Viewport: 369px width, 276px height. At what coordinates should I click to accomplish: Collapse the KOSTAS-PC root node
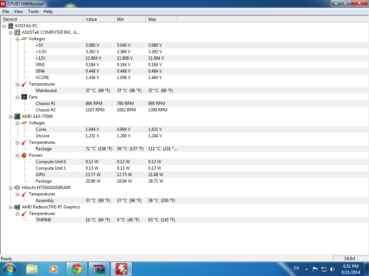tap(4, 26)
